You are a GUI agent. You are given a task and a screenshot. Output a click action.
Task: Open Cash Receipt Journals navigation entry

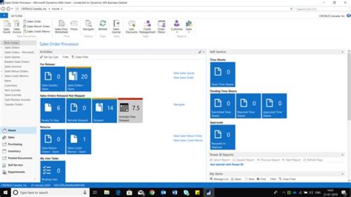pos(18,99)
